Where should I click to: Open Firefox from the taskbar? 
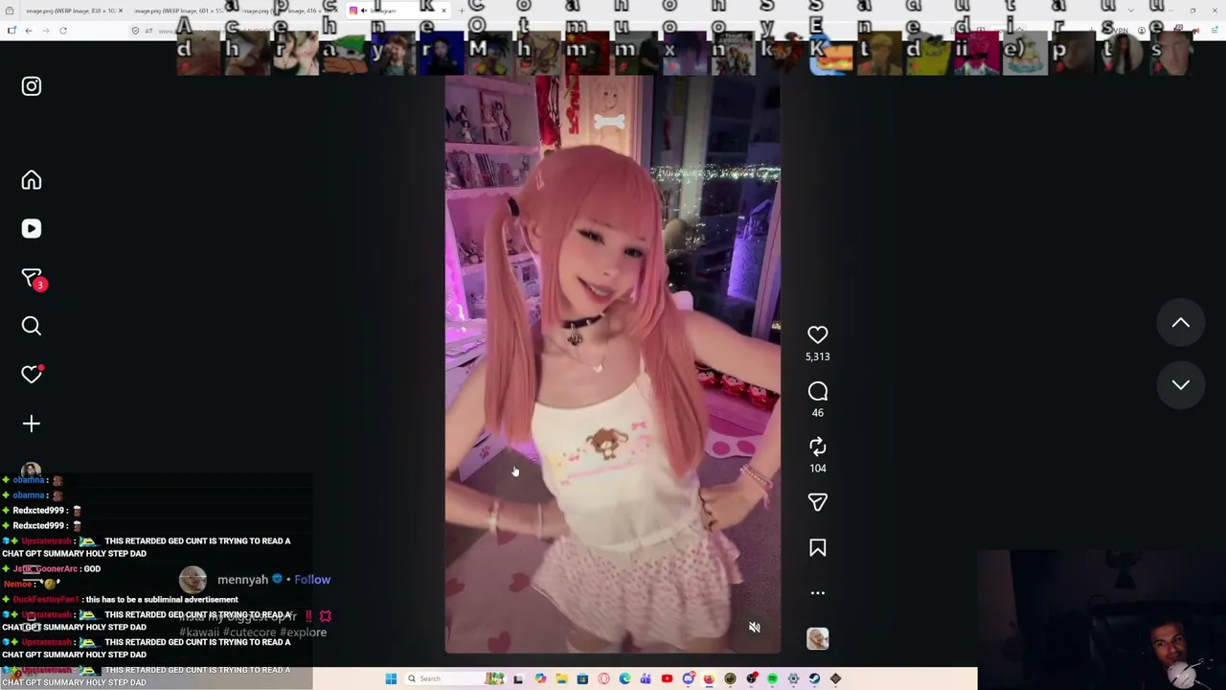(709, 679)
